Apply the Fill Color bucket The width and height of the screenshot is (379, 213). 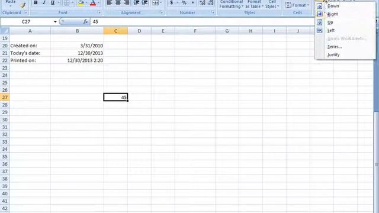81,2
